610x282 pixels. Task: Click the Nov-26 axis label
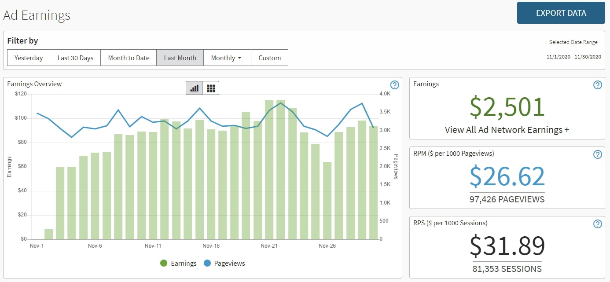[327, 245]
